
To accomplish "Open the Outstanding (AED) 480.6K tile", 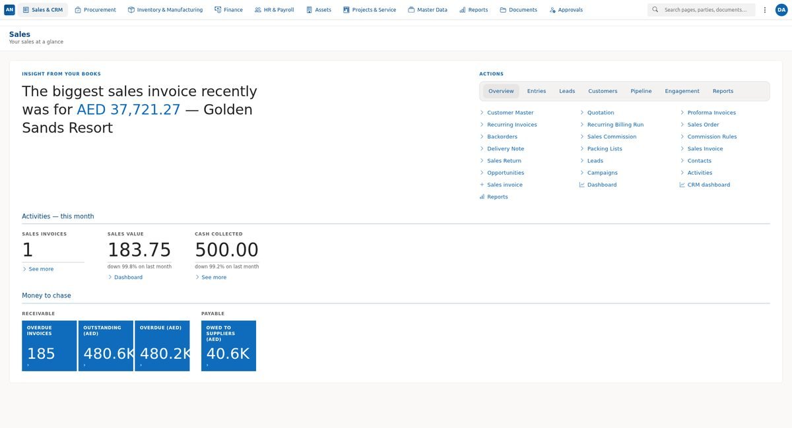I will (x=106, y=346).
